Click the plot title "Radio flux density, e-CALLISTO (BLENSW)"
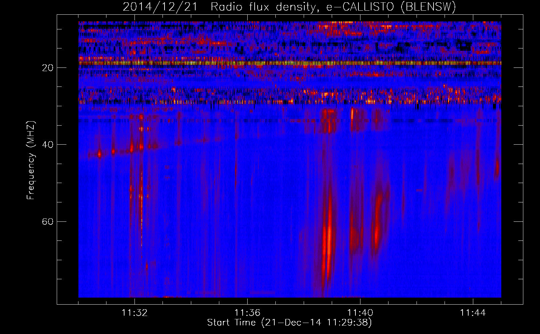Image resolution: width=540 pixels, height=334 pixels. 333,7
